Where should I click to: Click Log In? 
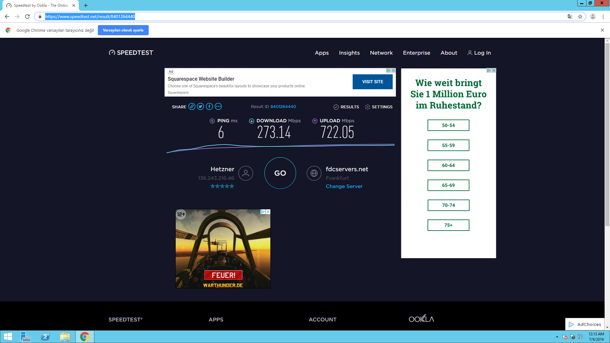coord(479,53)
